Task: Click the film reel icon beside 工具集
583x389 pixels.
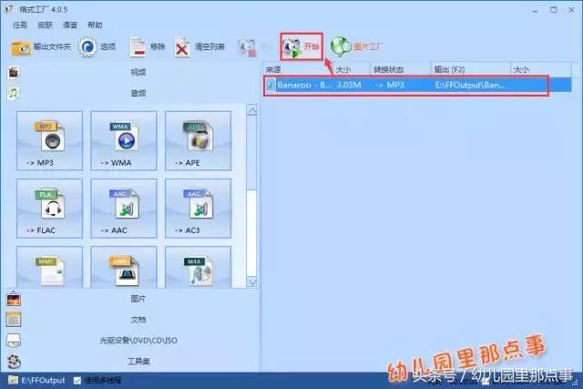Action: [15, 362]
